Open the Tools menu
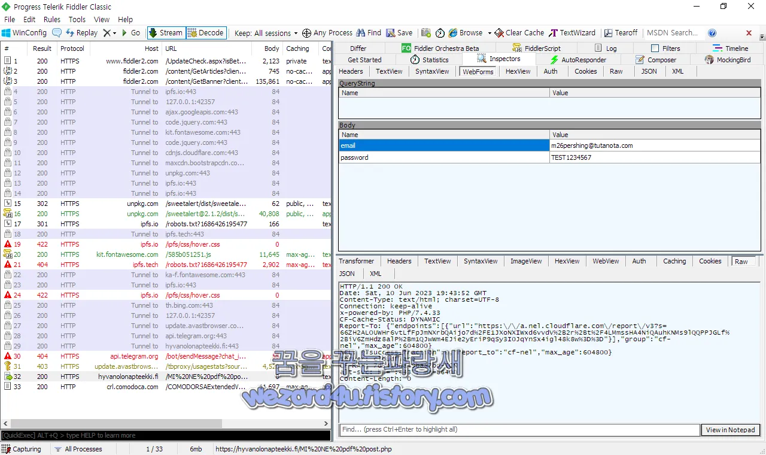 (77, 19)
